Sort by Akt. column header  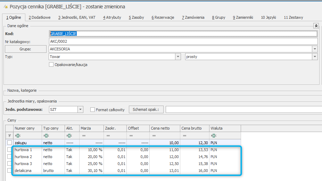point(72,128)
